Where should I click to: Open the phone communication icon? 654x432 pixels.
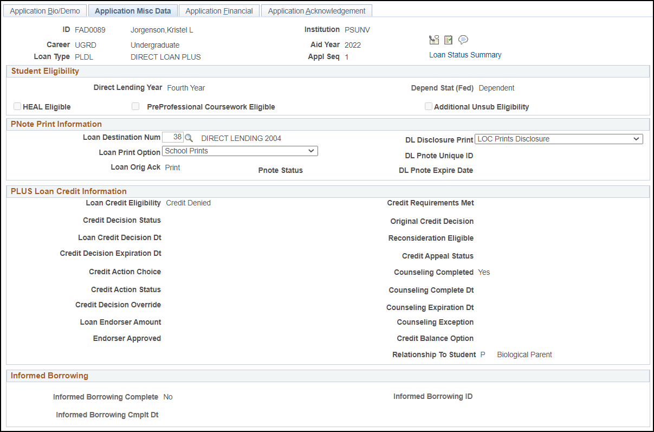[x=434, y=40]
